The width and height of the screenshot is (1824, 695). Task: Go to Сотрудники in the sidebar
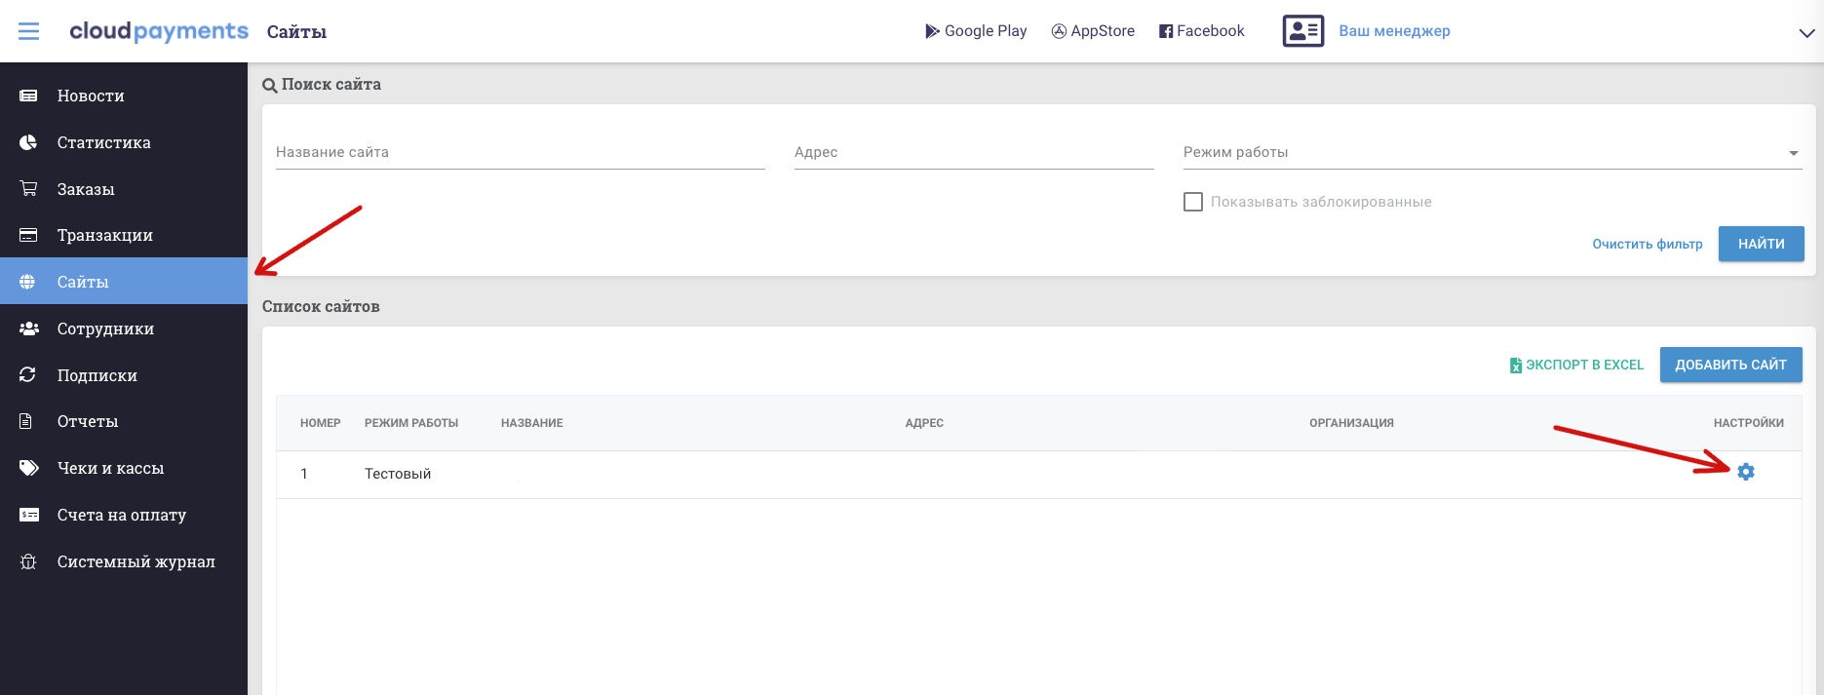[x=105, y=328]
